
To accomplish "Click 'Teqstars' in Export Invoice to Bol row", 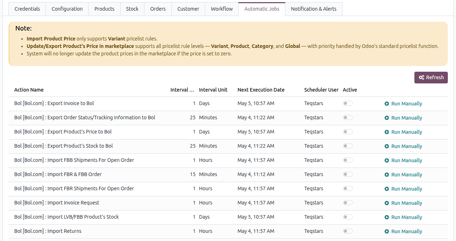I will pyautogui.click(x=314, y=103).
